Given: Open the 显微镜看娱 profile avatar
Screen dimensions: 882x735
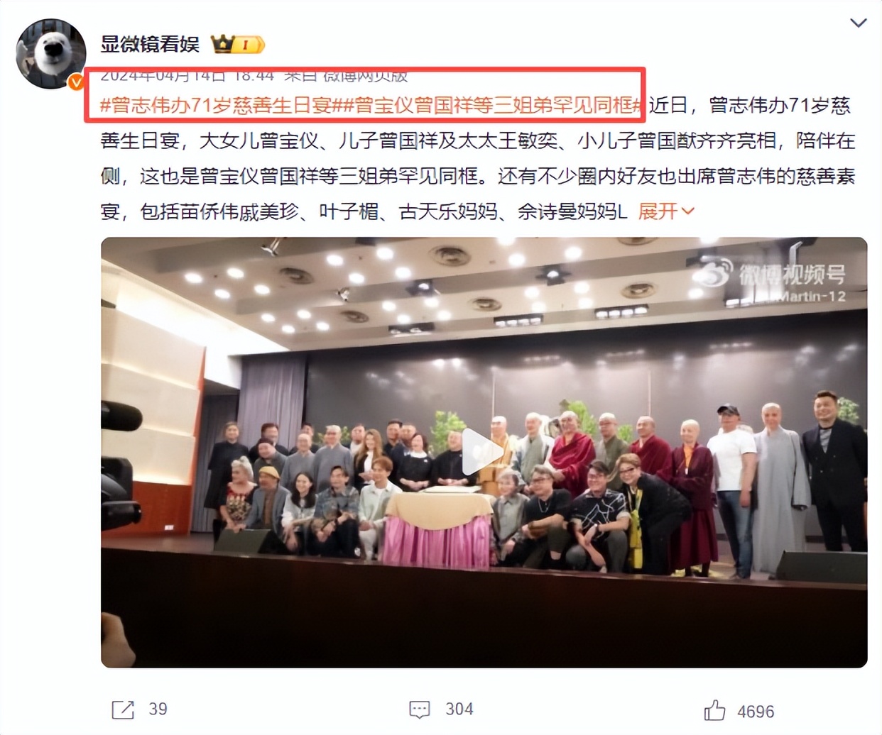Looking at the screenshot, I should [51, 54].
